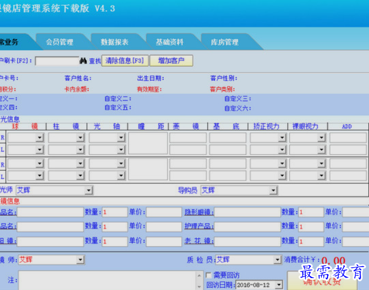Viewport: 369px width, 290px height.
Task: Switch to the 数据报表 tab
Action: point(115,42)
